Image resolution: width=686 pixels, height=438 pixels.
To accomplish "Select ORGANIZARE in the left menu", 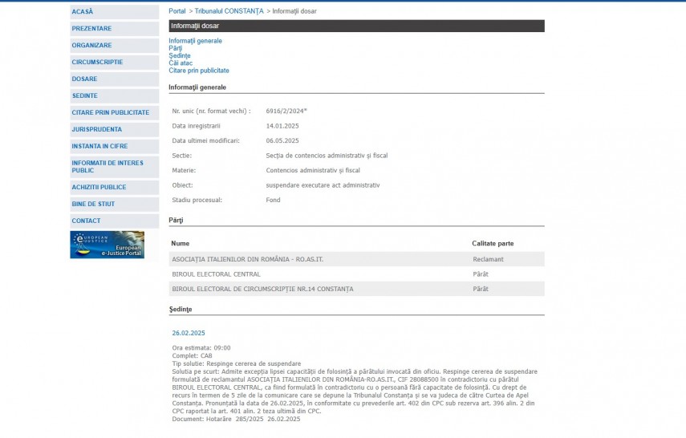I will [x=114, y=46].
